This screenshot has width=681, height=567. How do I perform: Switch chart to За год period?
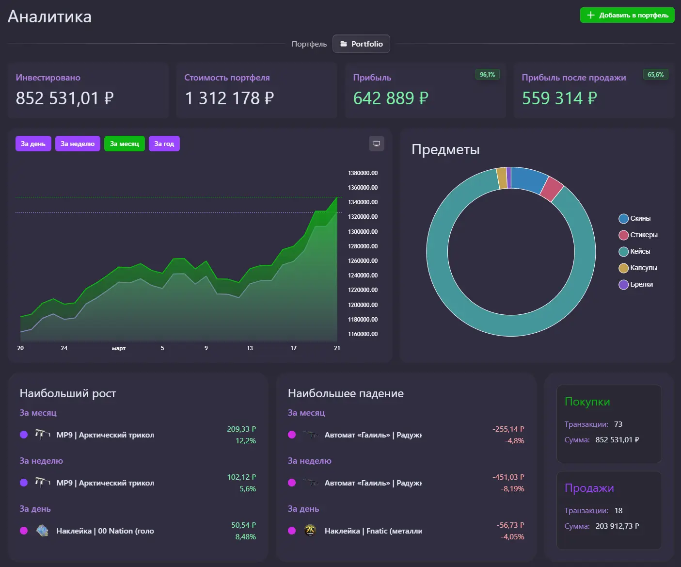click(164, 144)
